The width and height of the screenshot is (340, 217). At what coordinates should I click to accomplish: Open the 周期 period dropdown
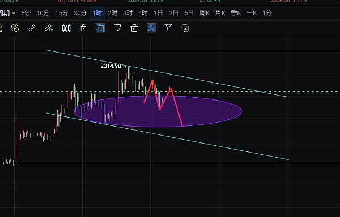[x=7, y=13]
